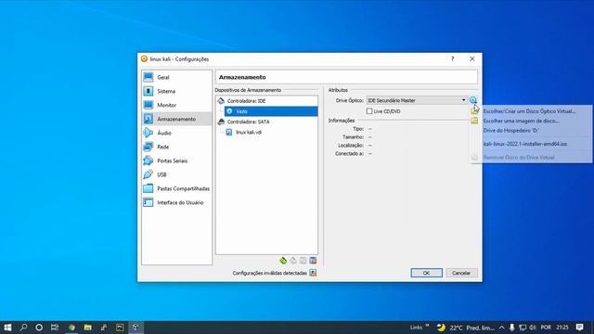Screen dimensions: 594x334
Task: Select the Armazenamento category in sidebar
Action: point(176,119)
